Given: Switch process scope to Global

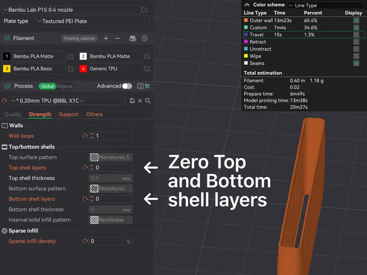Looking at the screenshot, I should coord(47,86).
